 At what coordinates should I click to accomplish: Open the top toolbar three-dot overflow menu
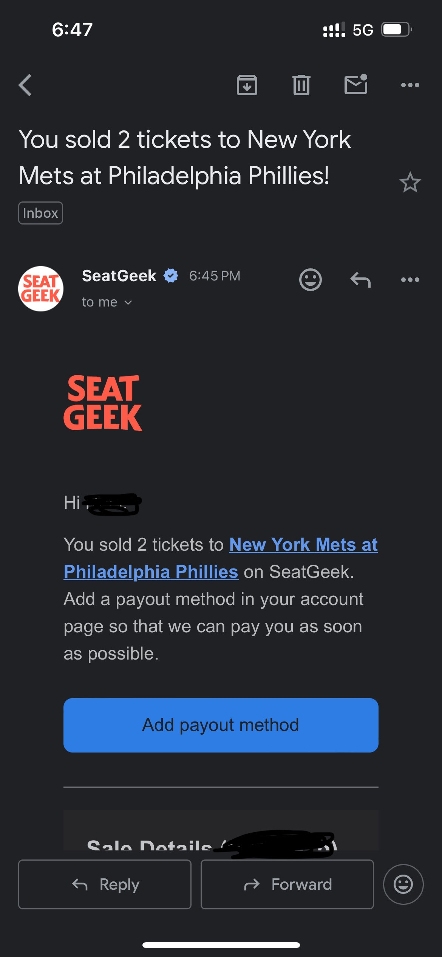[410, 85]
